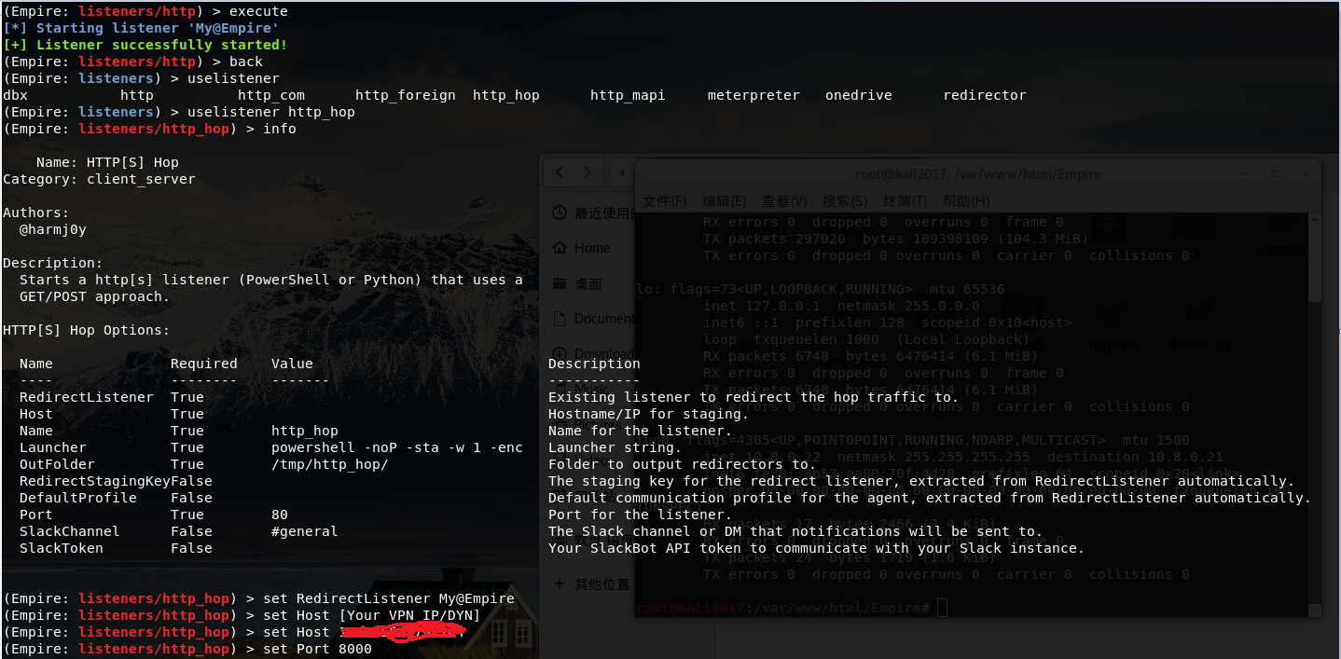Open the 搜索(S) terminal menu
The width and height of the screenshot is (1341, 659).
(x=845, y=201)
